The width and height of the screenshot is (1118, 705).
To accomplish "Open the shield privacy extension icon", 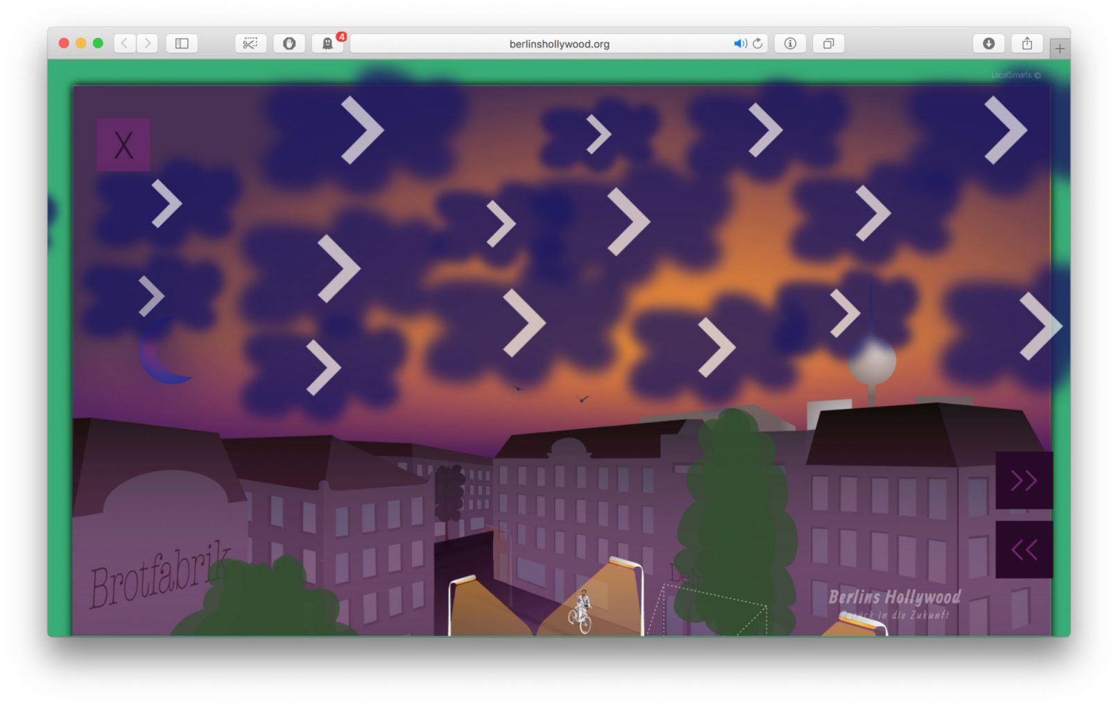I will [289, 44].
